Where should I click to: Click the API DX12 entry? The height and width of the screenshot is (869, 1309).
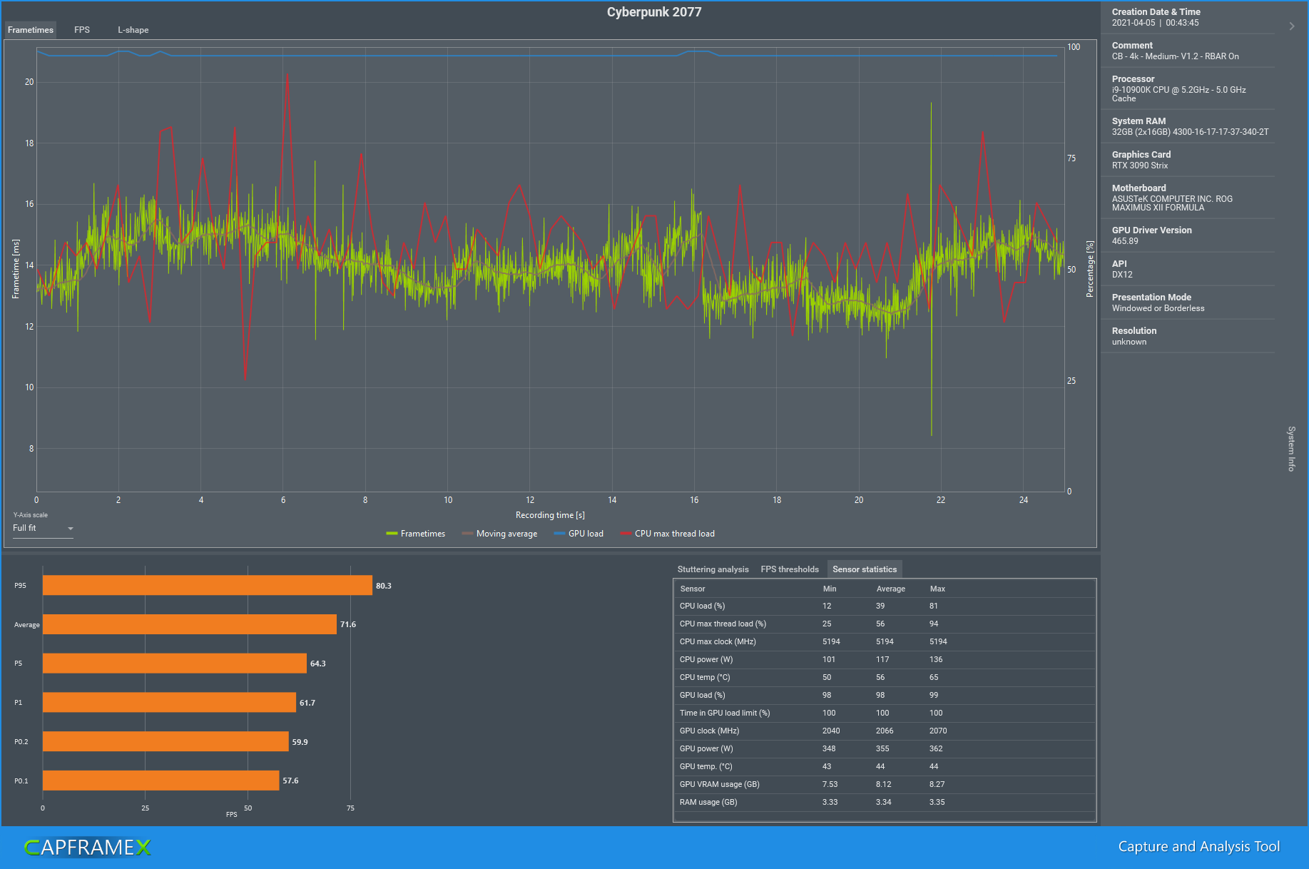point(1188,269)
